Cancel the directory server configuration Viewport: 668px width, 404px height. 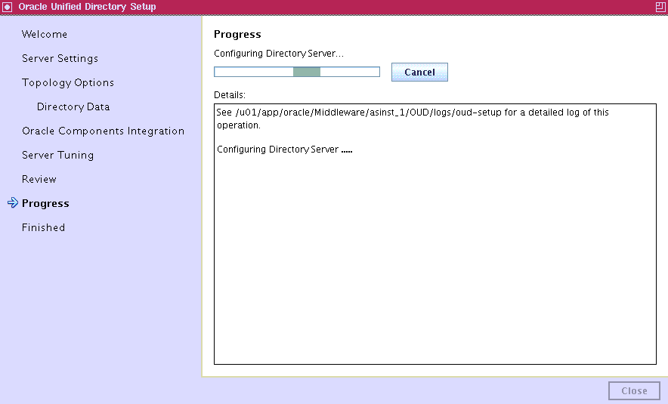tap(419, 72)
